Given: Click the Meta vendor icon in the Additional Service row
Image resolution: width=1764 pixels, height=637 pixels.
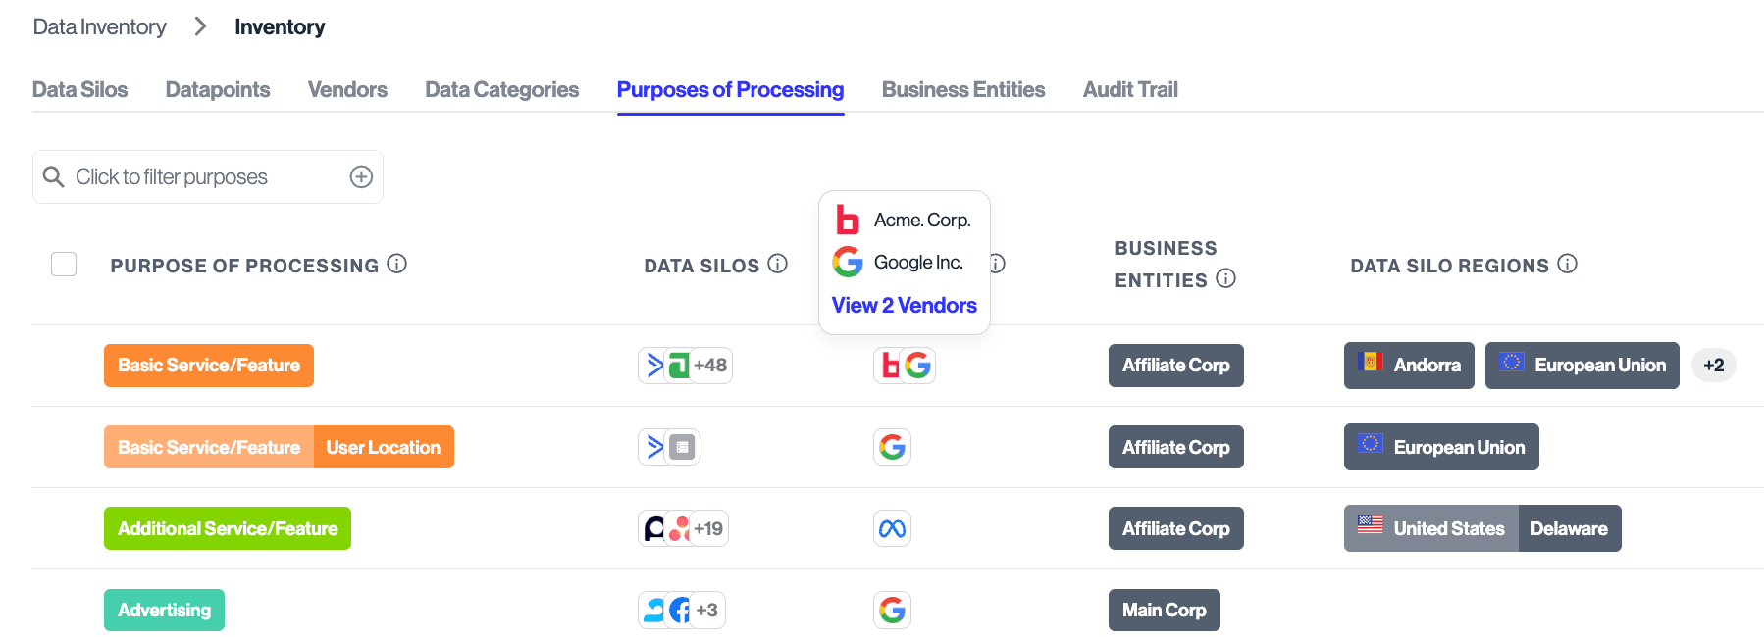Looking at the screenshot, I should tap(892, 528).
